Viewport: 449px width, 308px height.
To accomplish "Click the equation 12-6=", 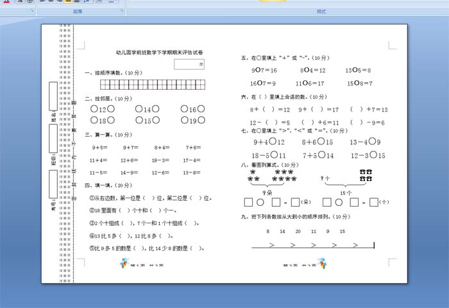I will click(x=160, y=173).
